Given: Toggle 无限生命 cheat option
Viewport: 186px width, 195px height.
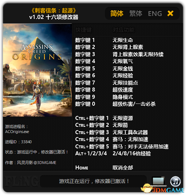Looking at the screenshot, I should pyautogui.click(x=123, y=40).
